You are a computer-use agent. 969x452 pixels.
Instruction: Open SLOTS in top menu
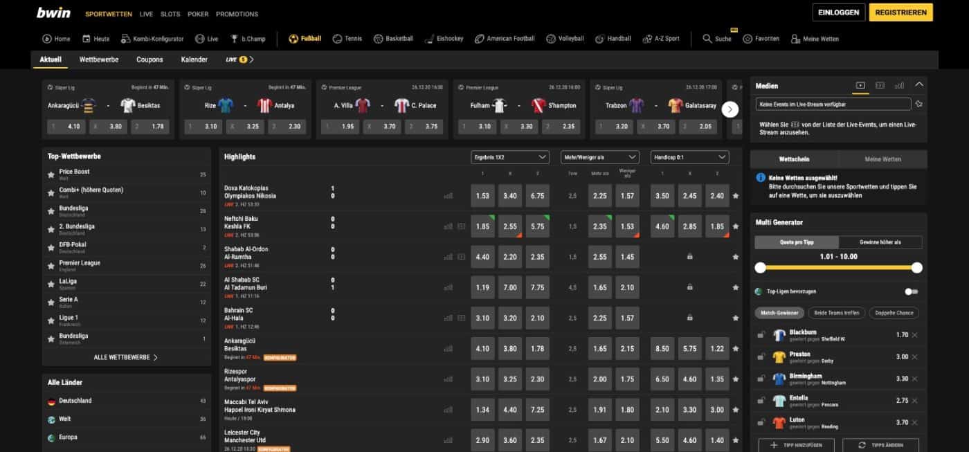click(170, 14)
